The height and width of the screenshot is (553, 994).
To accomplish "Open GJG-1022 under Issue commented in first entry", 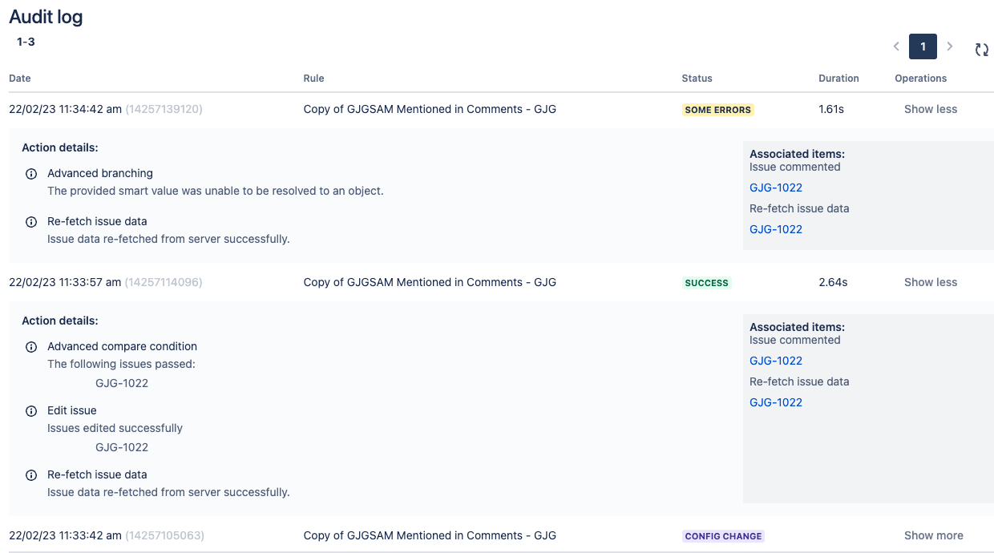I will [775, 188].
